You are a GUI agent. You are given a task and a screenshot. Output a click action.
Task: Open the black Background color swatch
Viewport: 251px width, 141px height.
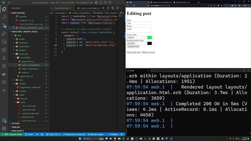click(x=149, y=43)
